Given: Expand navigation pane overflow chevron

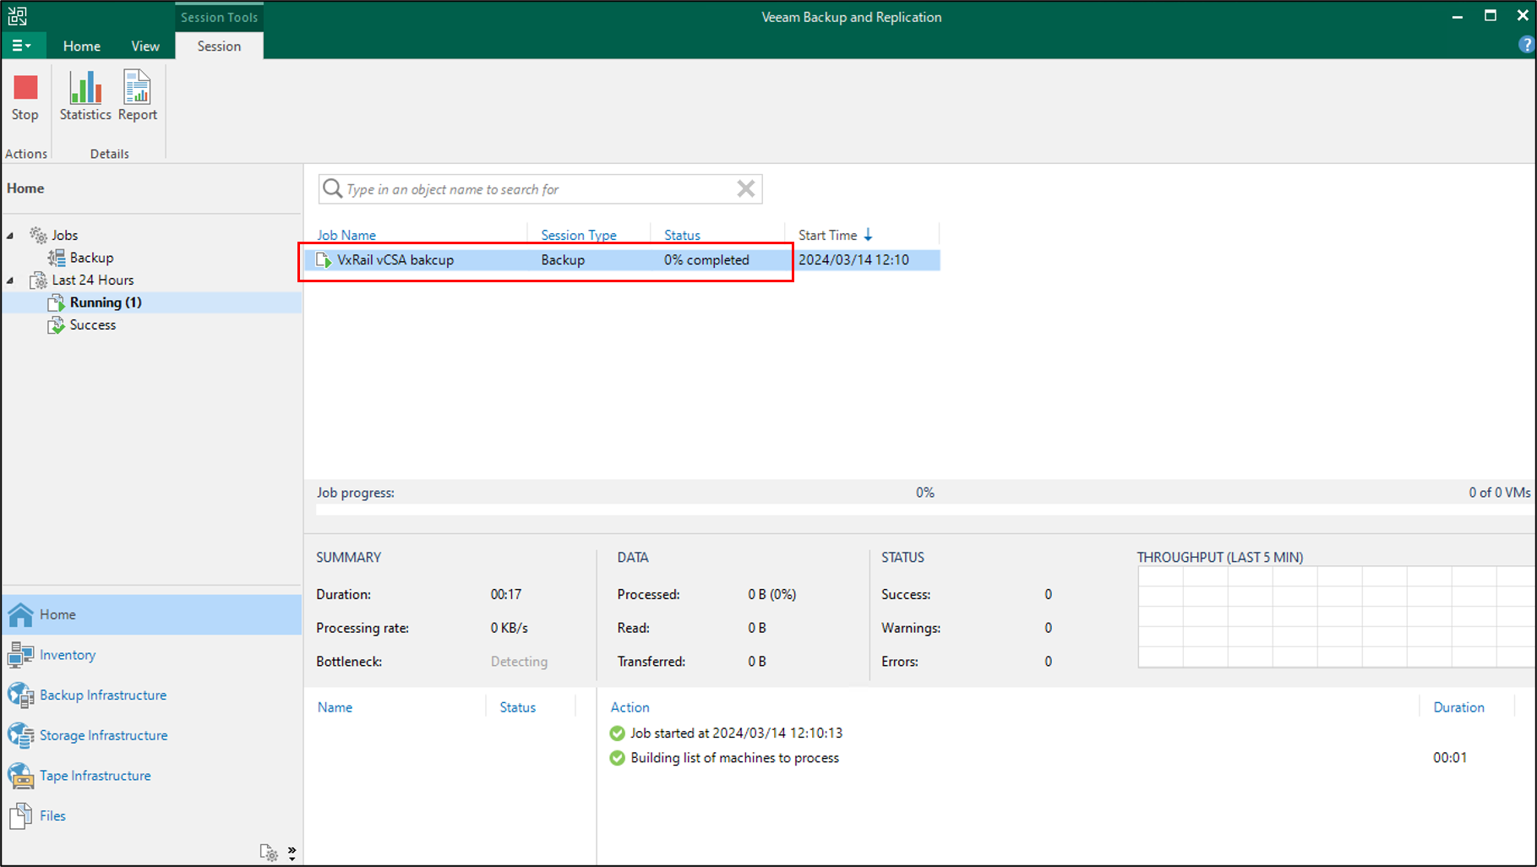Looking at the screenshot, I should click(292, 853).
